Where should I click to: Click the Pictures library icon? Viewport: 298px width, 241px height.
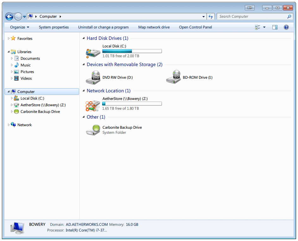click(16, 72)
